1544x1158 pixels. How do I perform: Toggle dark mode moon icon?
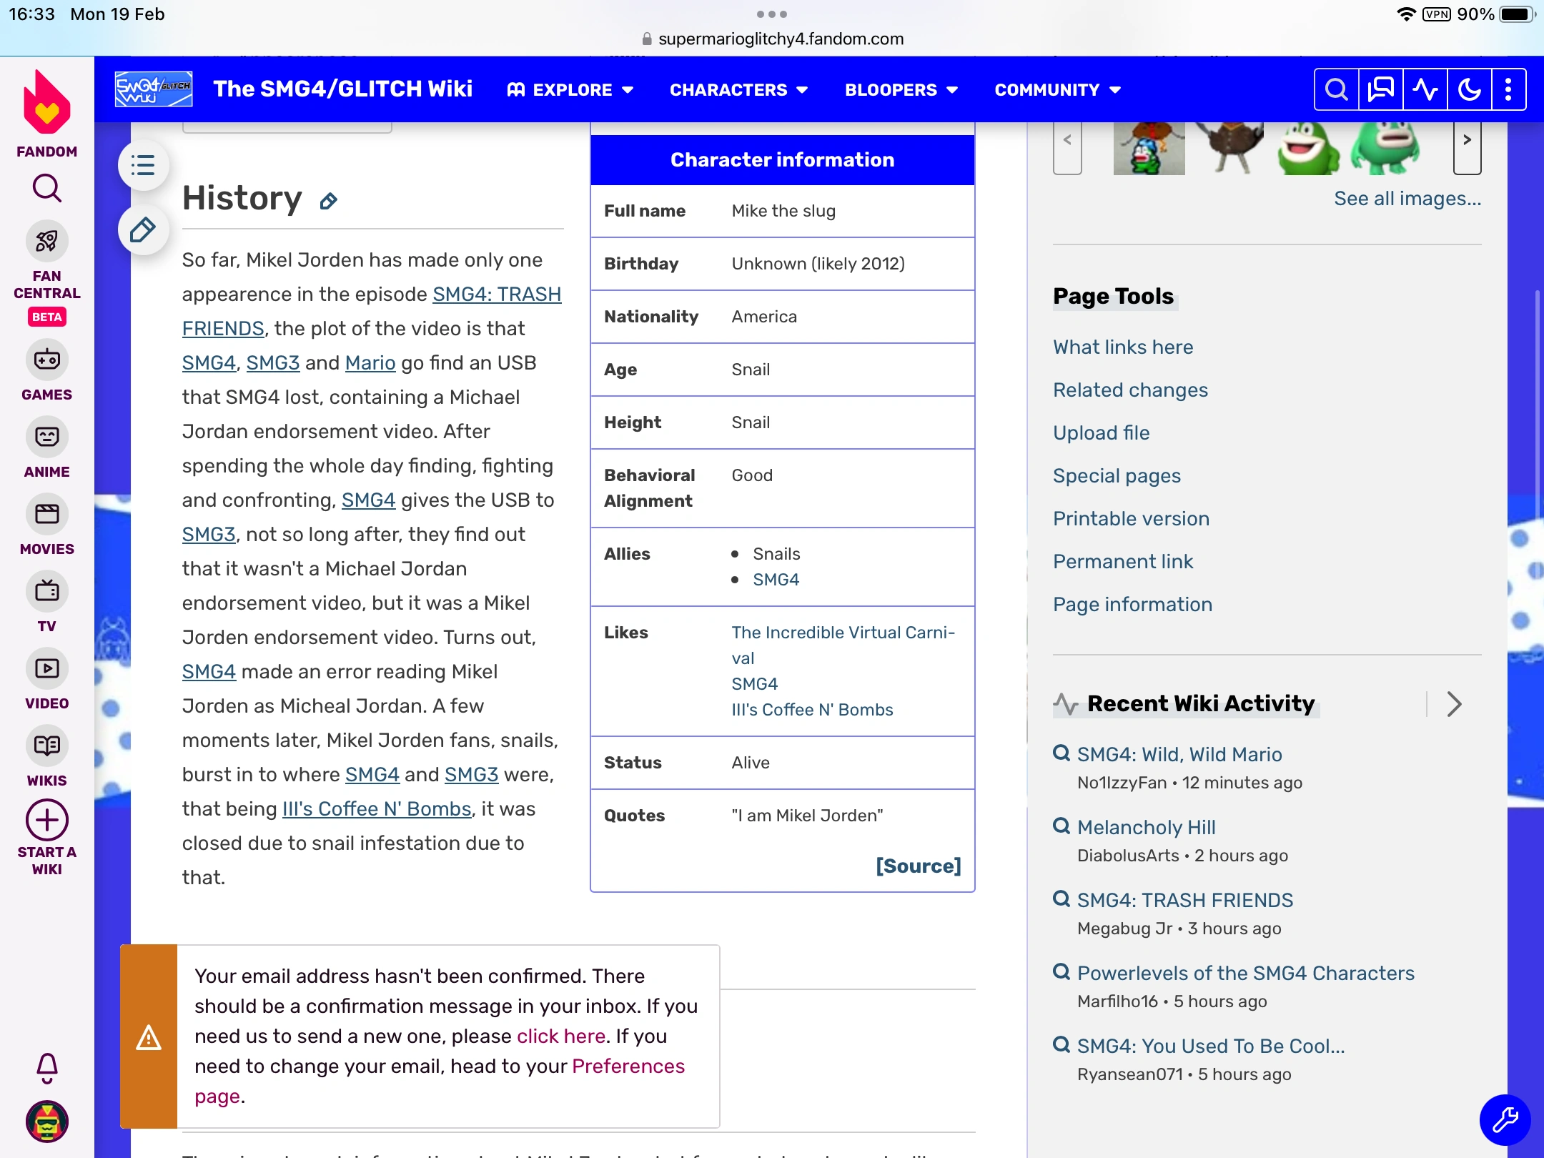point(1469,90)
